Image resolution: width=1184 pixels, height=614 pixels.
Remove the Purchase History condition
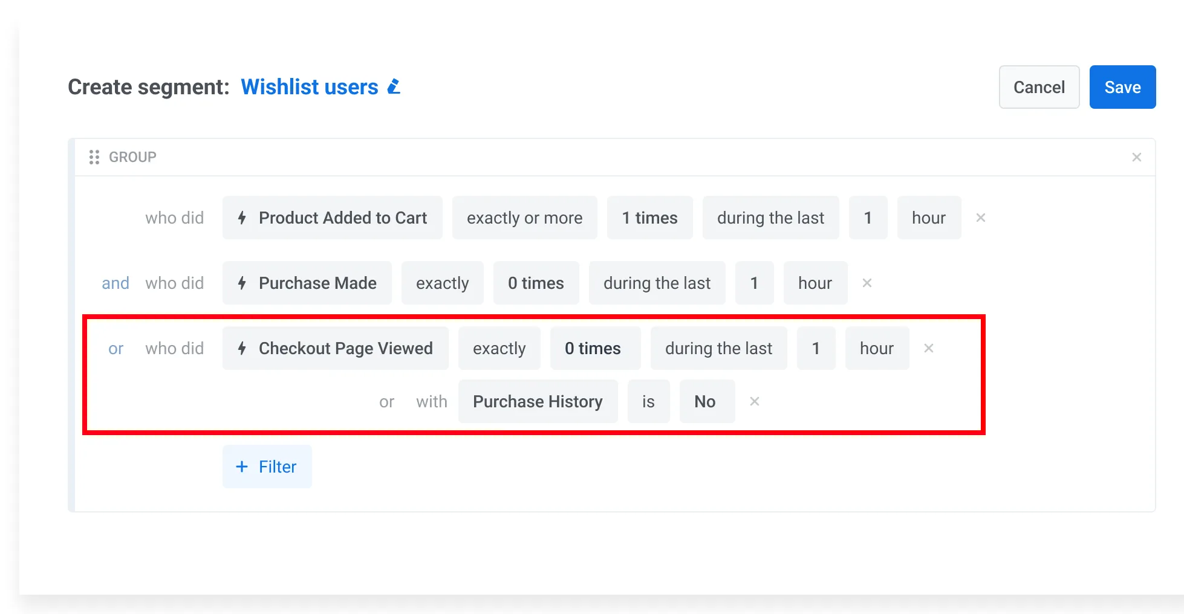coord(754,401)
